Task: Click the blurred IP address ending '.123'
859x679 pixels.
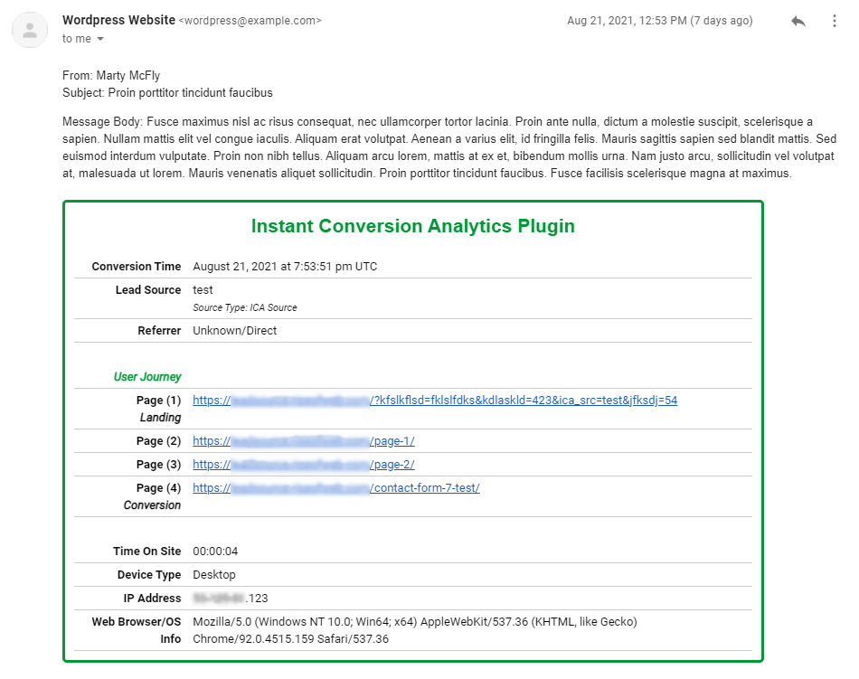Action: coord(230,599)
